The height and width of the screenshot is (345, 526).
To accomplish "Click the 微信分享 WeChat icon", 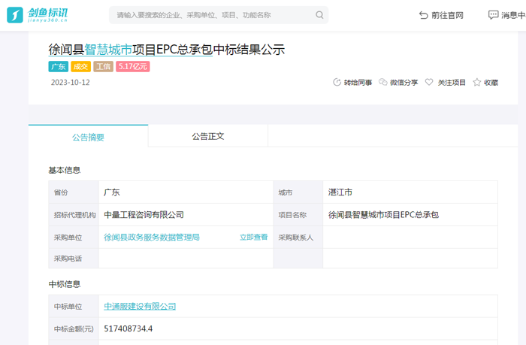I will [x=383, y=83].
